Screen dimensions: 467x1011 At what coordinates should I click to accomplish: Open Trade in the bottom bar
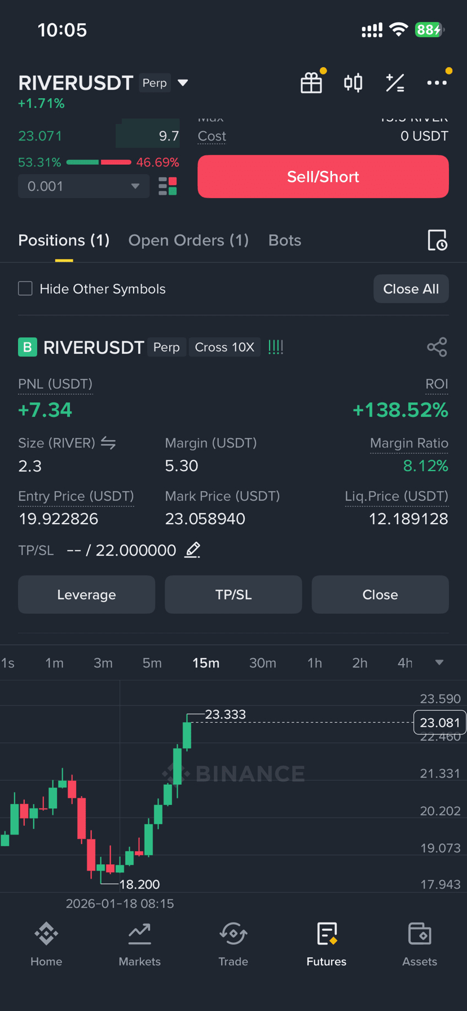[x=233, y=944]
